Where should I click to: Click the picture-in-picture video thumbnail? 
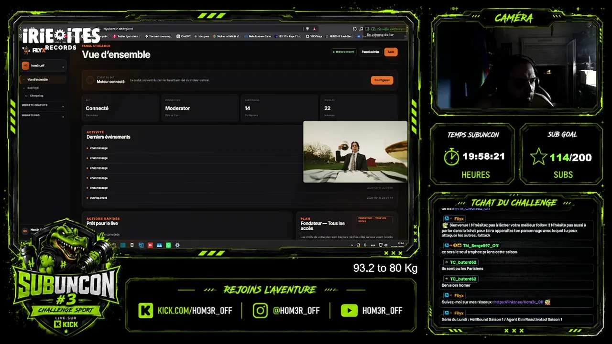355,152
